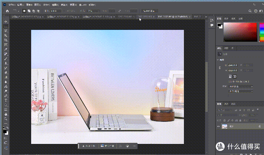Choose Subtract from Selection mode

pos(34,11)
